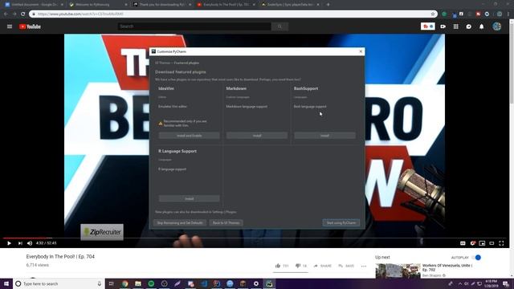The width and height of the screenshot is (514, 289).
Task: Click the ZipRecruiter ad overlay in video
Action: pos(102,232)
